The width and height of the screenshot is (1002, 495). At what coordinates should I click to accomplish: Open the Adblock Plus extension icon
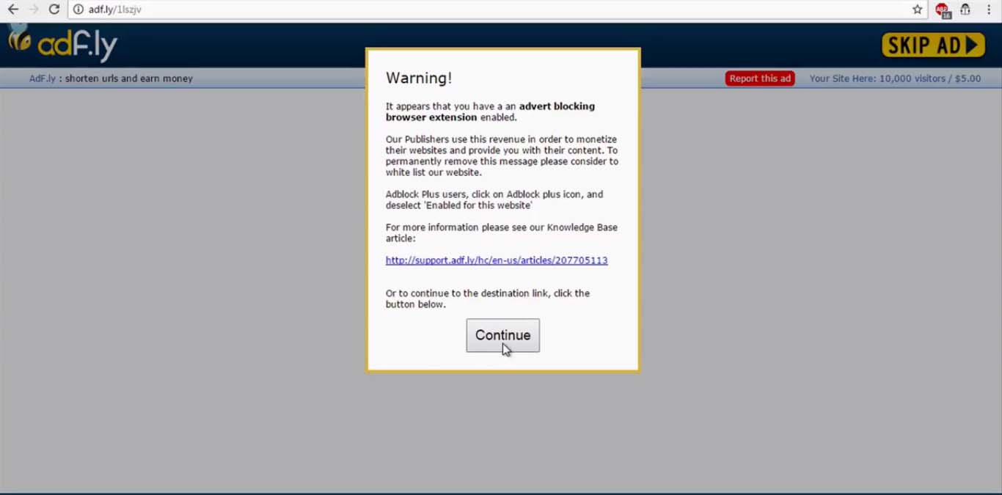(943, 10)
